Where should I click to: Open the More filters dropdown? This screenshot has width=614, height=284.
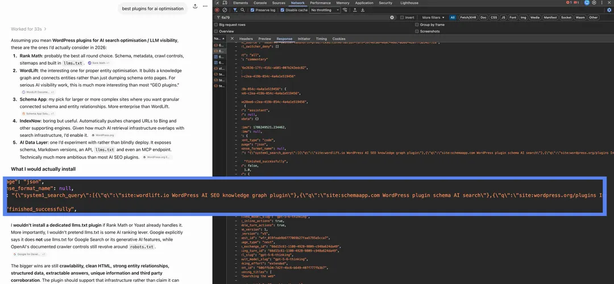(433, 18)
